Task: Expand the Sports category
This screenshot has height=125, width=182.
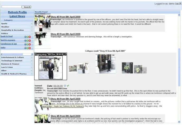Action: (x=32, y=24)
